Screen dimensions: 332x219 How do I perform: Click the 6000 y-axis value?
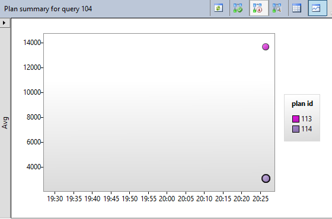34,142
